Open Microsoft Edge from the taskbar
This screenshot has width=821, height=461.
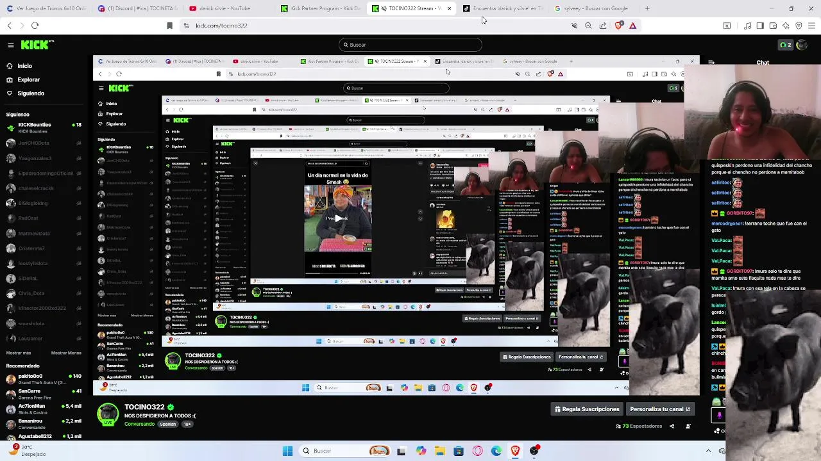496,451
